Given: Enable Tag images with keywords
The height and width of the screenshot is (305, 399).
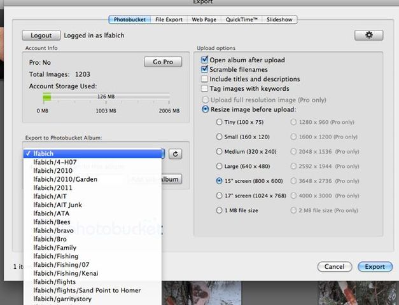Looking at the screenshot, I should 204,88.
